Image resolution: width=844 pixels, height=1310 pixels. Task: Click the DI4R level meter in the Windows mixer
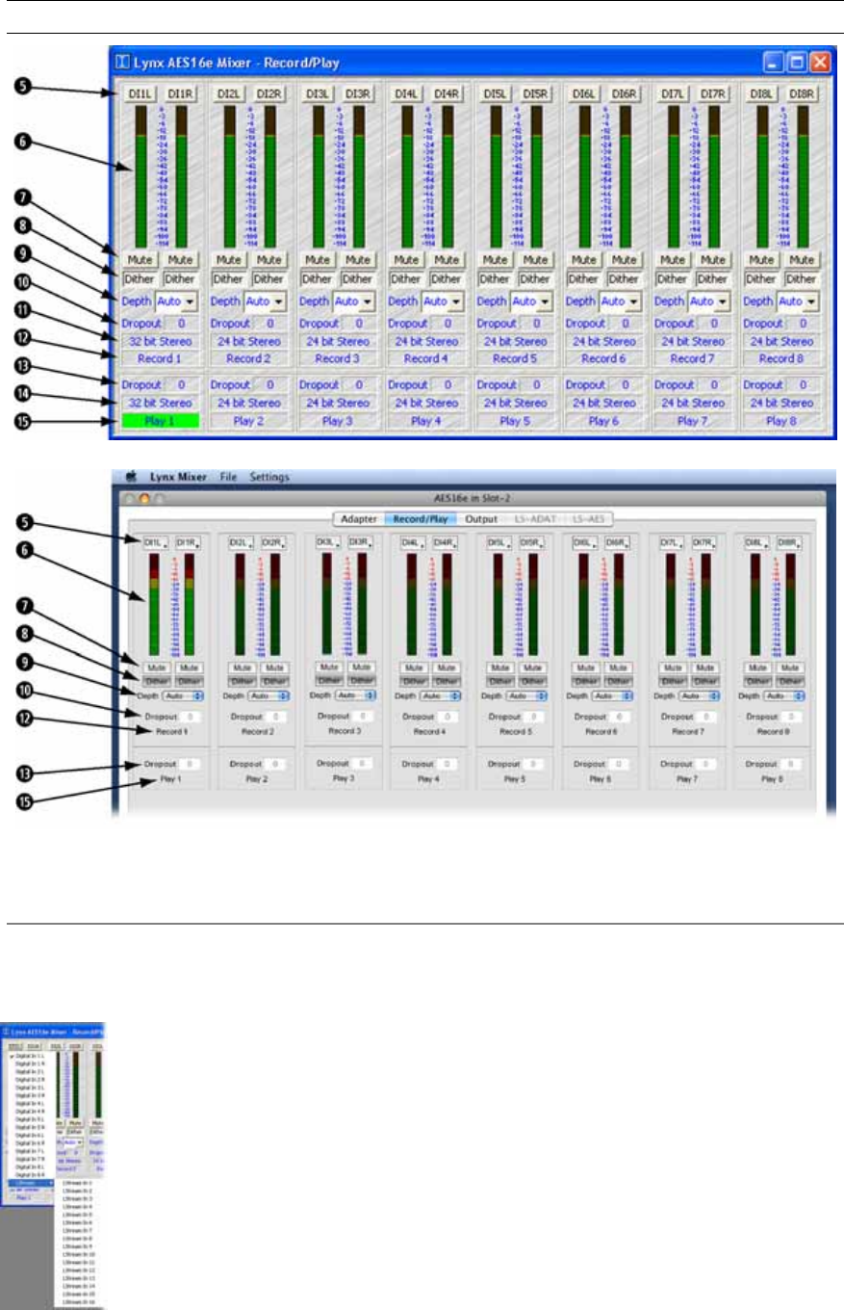click(x=448, y=176)
